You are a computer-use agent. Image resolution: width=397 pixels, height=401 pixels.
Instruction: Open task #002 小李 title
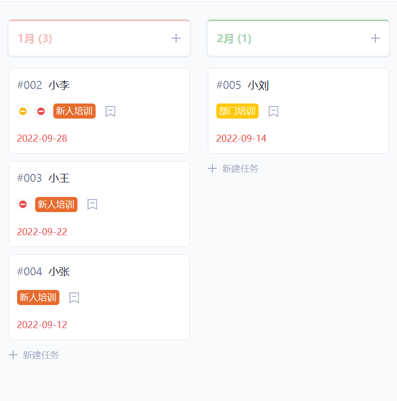44,85
